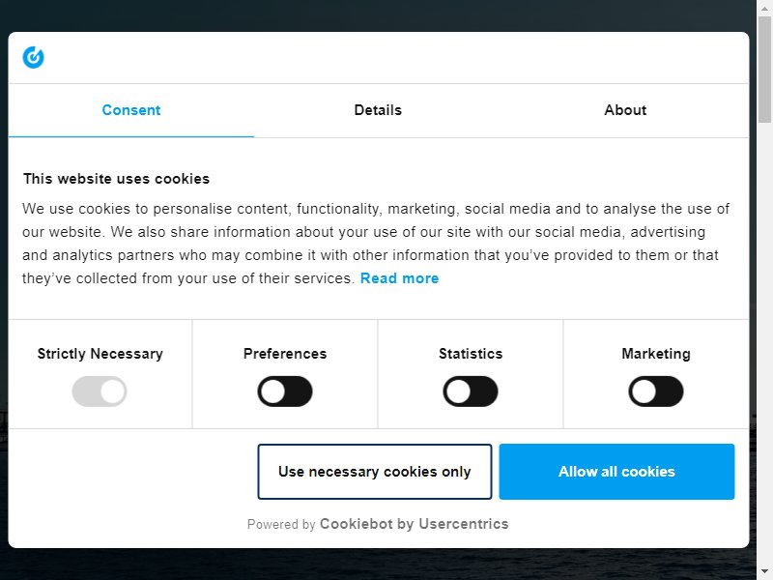Click the blue Cookiebot logo icon
This screenshot has width=773, height=580.
coord(33,57)
